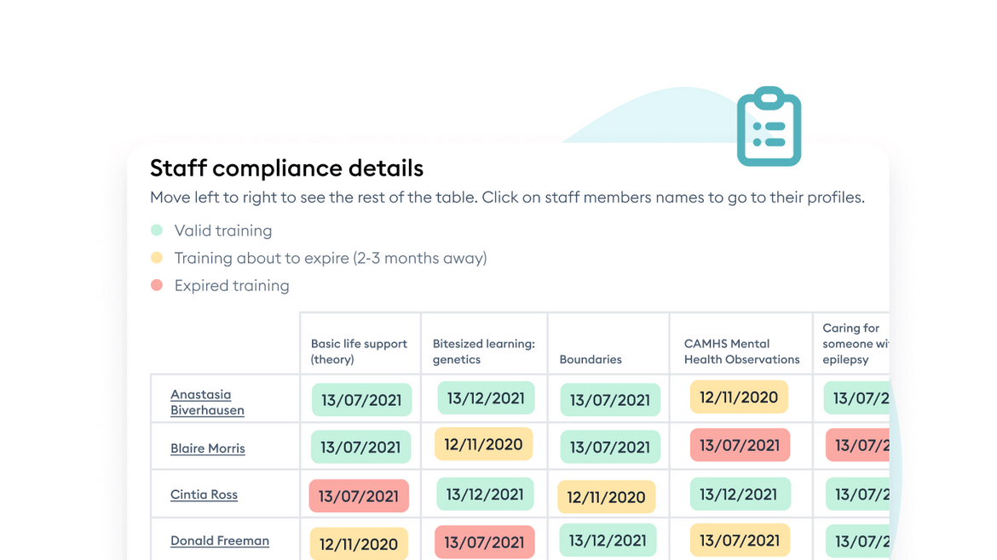The height and width of the screenshot is (560, 997).
Task: Click Blaire Morris's red CAMHS 13/07/2021 badge
Action: coord(739,445)
